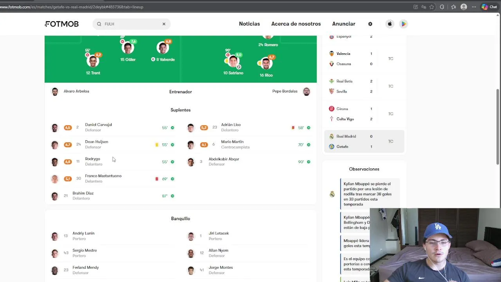Open bench player Jorge Montes

(x=249, y=270)
